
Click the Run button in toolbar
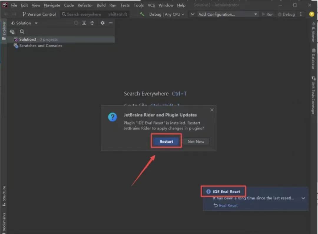(x=267, y=14)
